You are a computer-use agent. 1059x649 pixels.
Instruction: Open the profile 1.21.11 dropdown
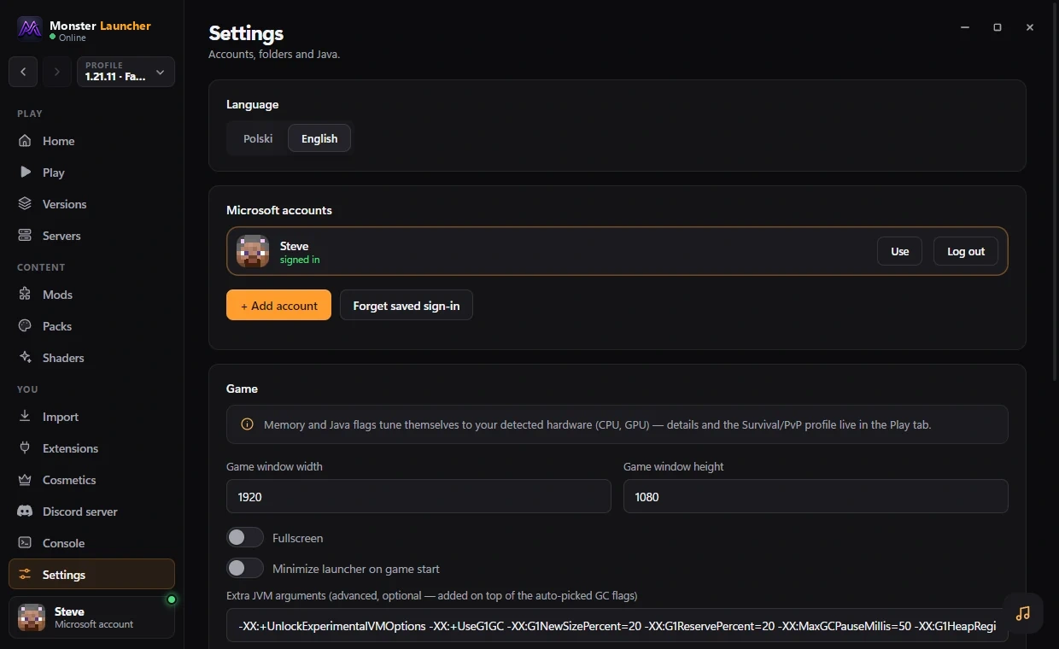click(126, 72)
